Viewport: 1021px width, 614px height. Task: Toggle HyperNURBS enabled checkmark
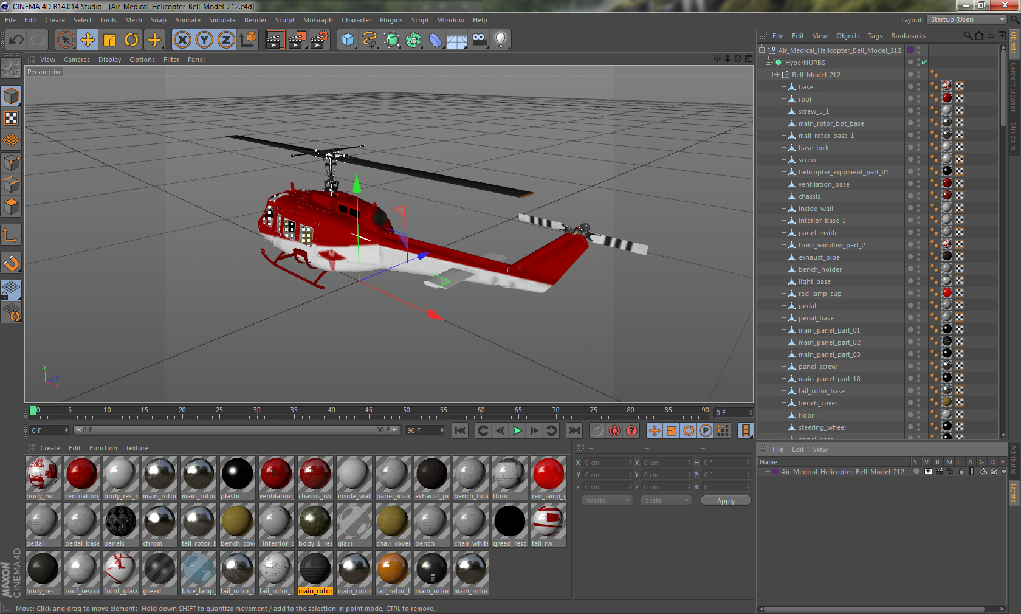[x=924, y=63]
